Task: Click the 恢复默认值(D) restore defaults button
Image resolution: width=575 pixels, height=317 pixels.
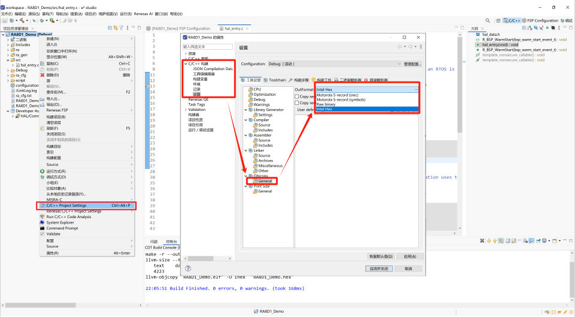Action: 381,256
